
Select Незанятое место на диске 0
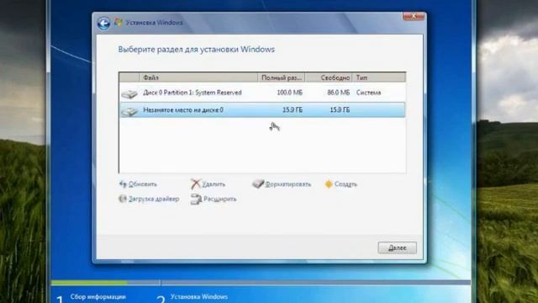tap(262, 110)
